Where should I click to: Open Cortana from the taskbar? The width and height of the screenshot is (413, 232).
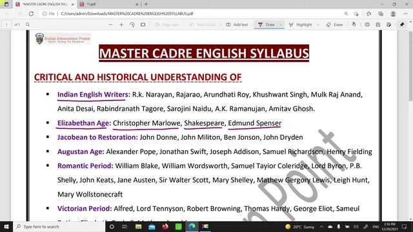(112, 226)
